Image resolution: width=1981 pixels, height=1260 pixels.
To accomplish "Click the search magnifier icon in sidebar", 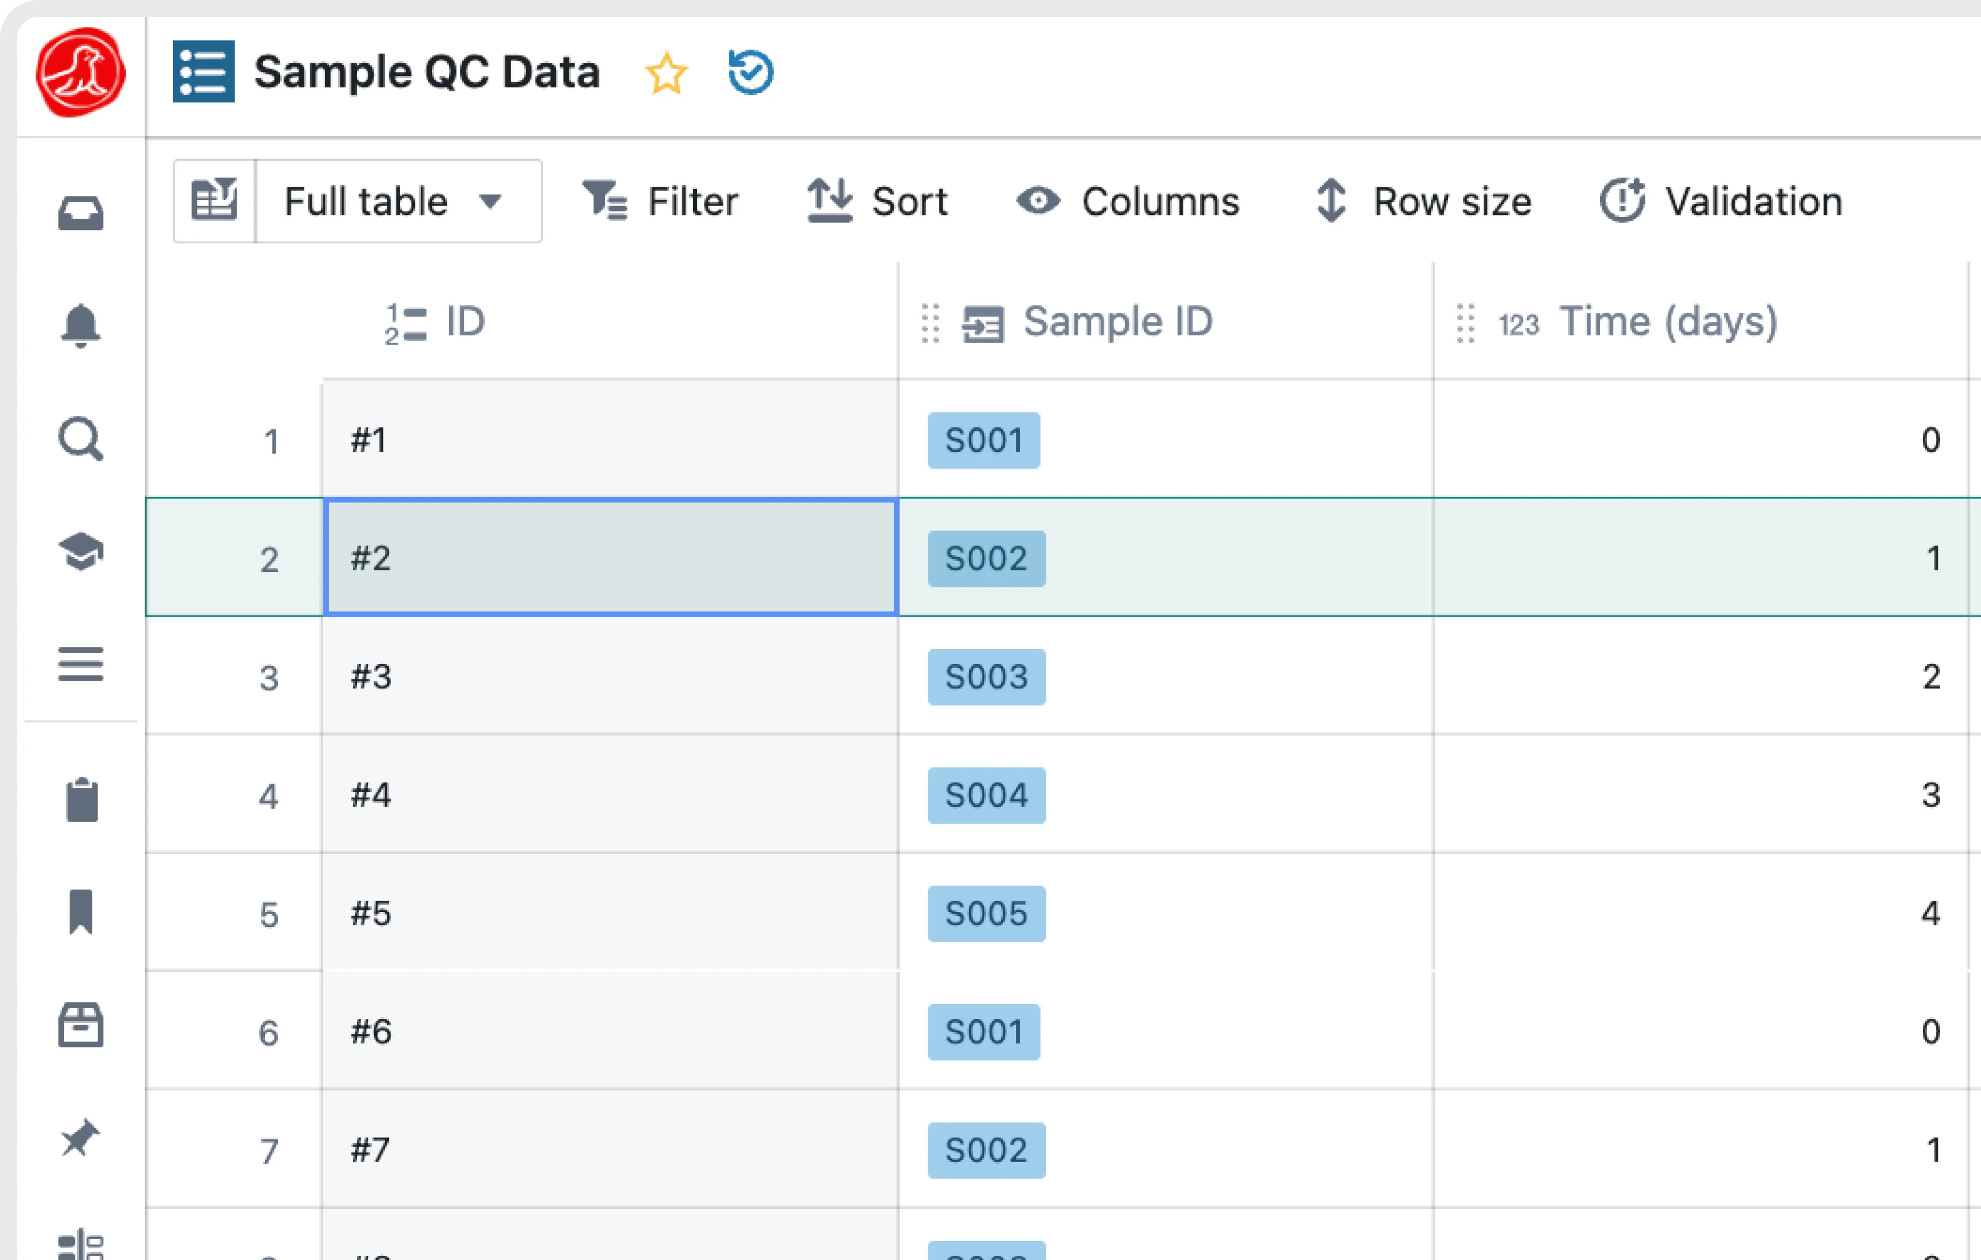I will (x=81, y=438).
